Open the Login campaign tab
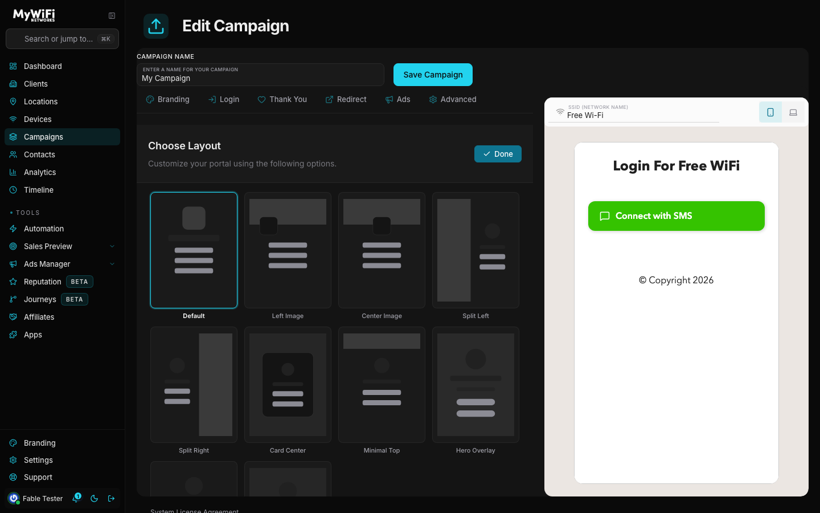The width and height of the screenshot is (820, 513). [x=224, y=99]
